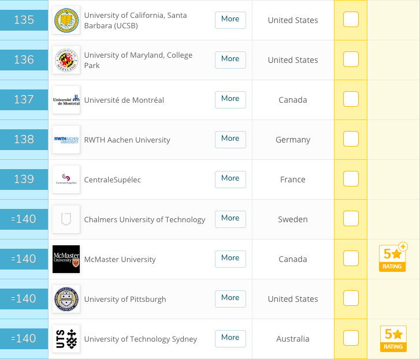The image size is (420, 359).
Task: Expand More details for CentraleSupélec
Action: coord(231,179)
